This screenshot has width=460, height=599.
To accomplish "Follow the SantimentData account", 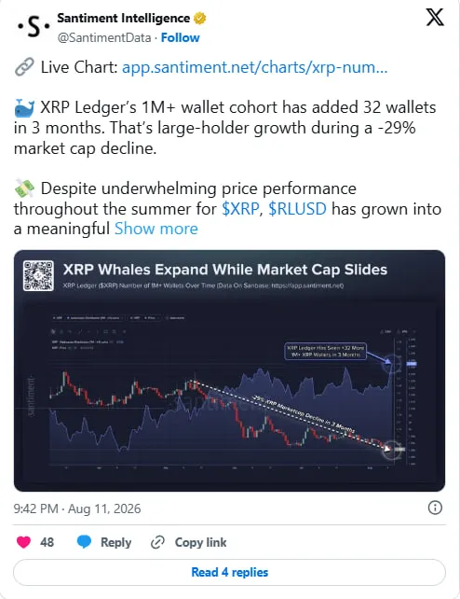I will 181,37.
